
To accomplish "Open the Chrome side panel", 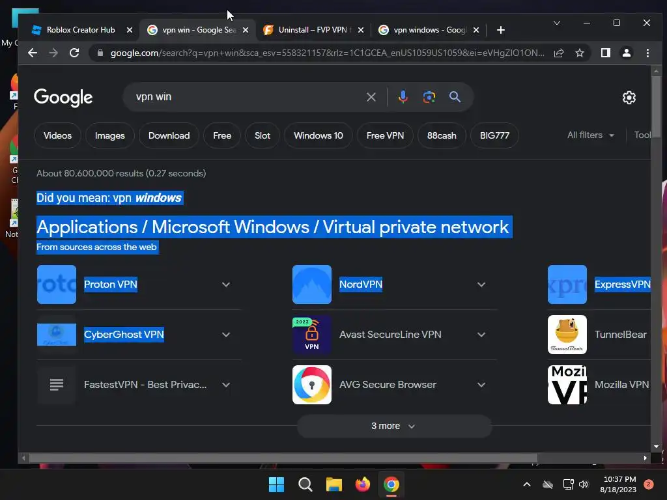I will [605, 53].
